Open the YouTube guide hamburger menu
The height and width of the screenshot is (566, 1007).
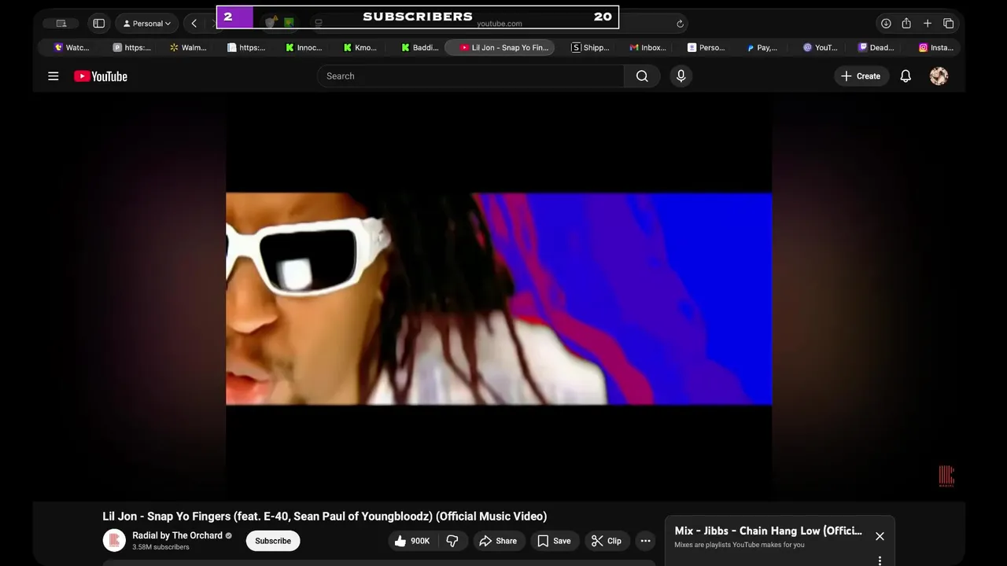coord(53,76)
